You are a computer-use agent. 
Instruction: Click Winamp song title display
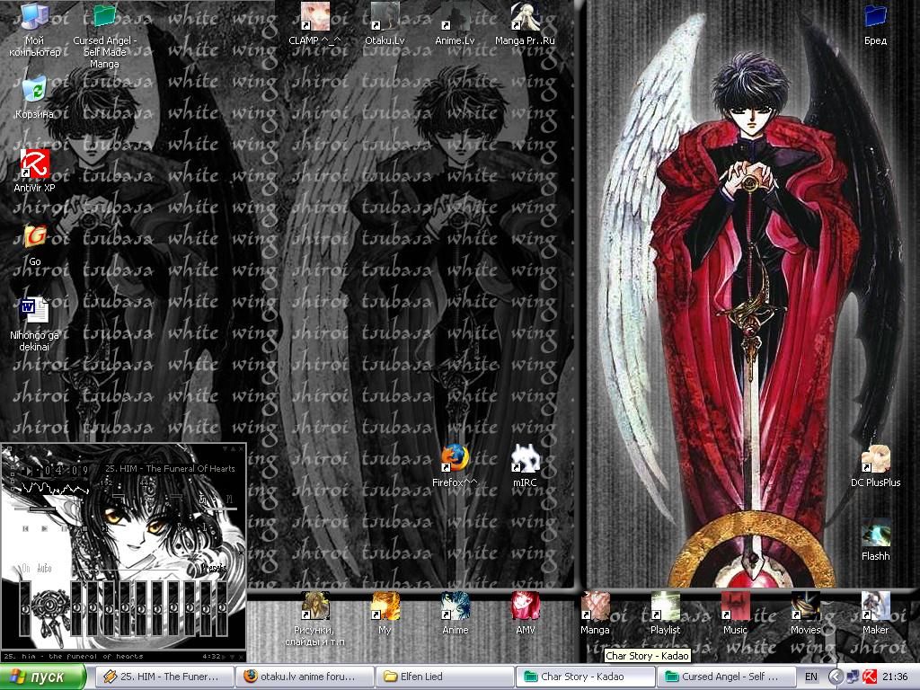click(170, 469)
